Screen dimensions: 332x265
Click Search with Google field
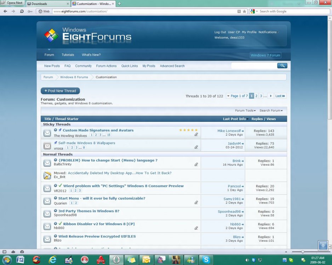point(293,11)
